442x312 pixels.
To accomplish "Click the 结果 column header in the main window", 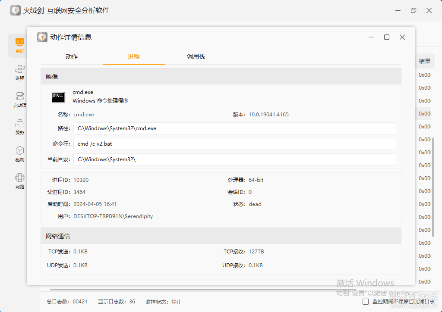I will [x=425, y=61].
